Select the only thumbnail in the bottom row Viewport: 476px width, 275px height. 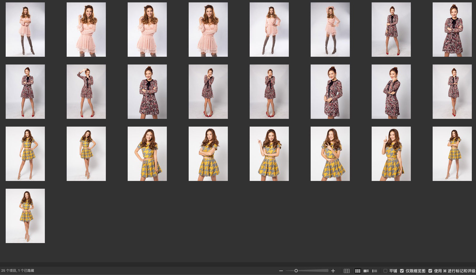coord(25,216)
